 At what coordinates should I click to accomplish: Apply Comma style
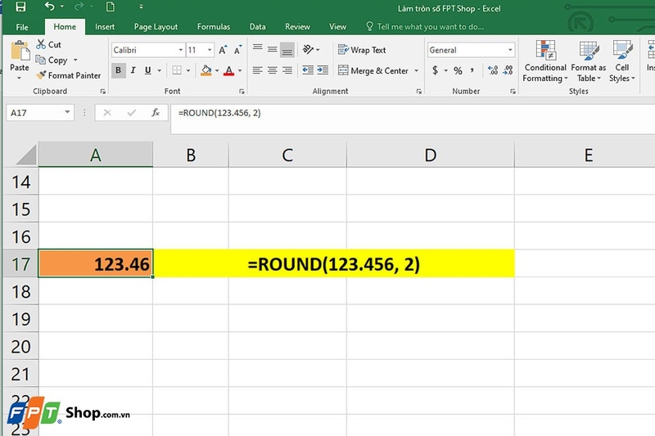(x=472, y=70)
